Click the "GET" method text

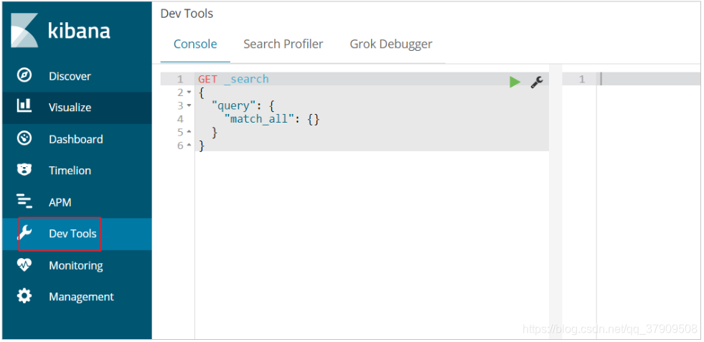coord(208,79)
